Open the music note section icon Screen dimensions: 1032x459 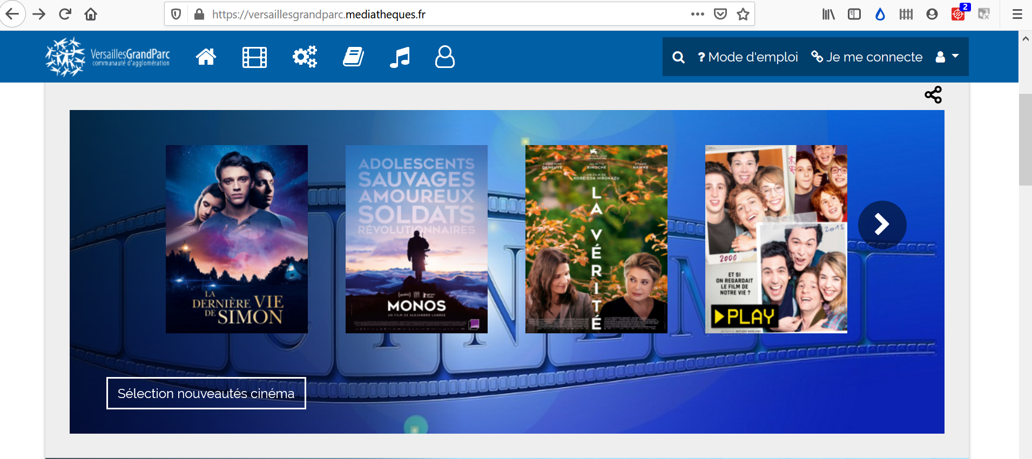400,57
